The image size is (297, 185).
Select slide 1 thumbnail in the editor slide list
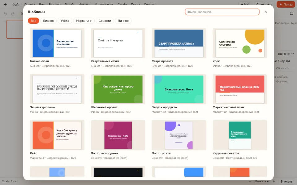(15, 29)
